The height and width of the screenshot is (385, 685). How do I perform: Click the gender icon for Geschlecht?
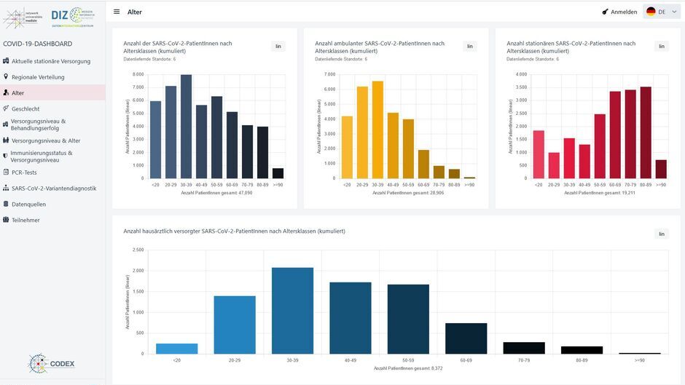point(6,108)
